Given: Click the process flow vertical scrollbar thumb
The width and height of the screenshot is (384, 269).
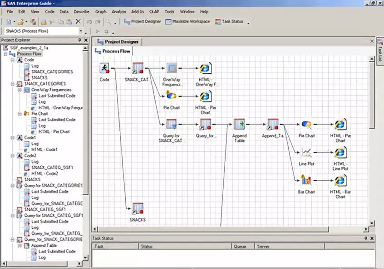Looking at the screenshot, I should click(372, 95).
